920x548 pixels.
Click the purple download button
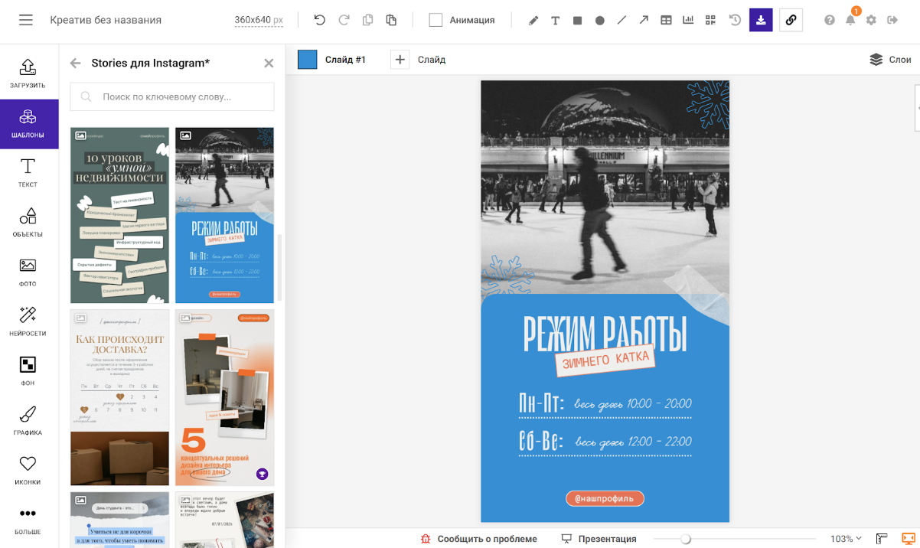(761, 21)
